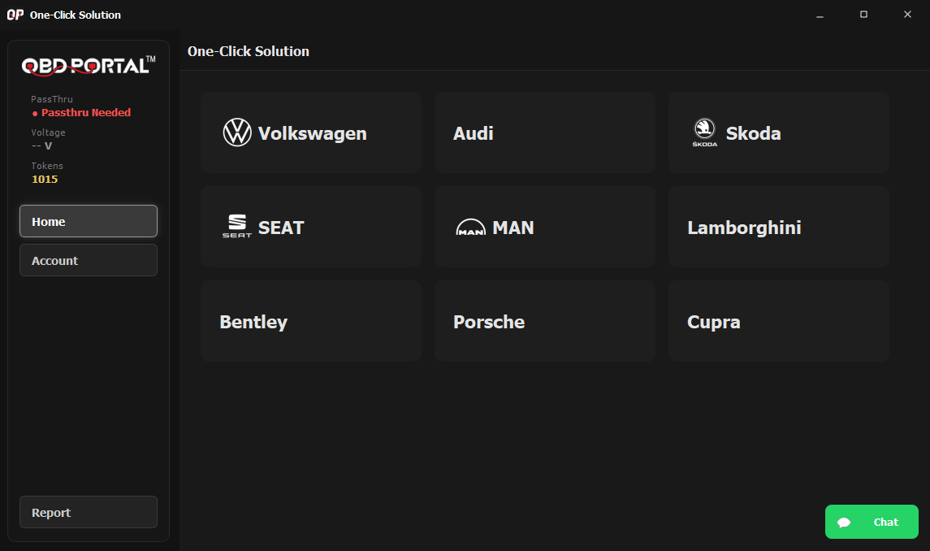The width and height of the screenshot is (930, 551).
Task: Click the Passthru Needed status text
Action: coord(86,112)
